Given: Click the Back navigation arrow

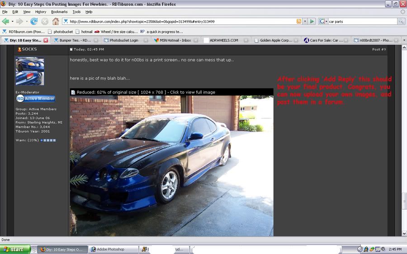Looking at the screenshot, I should point(6,21).
